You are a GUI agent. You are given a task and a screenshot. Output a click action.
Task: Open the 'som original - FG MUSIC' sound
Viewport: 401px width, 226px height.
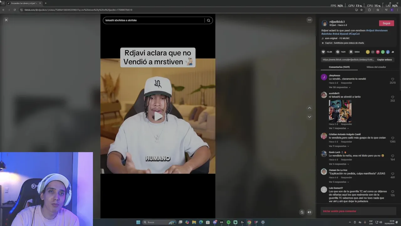[x=337, y=38]
